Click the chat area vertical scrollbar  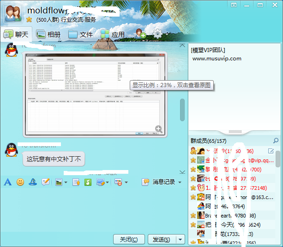[x=182, y=110]
